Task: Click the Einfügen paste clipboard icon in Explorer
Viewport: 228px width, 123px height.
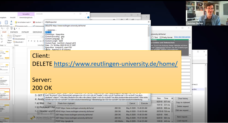Action: point(6,22)
